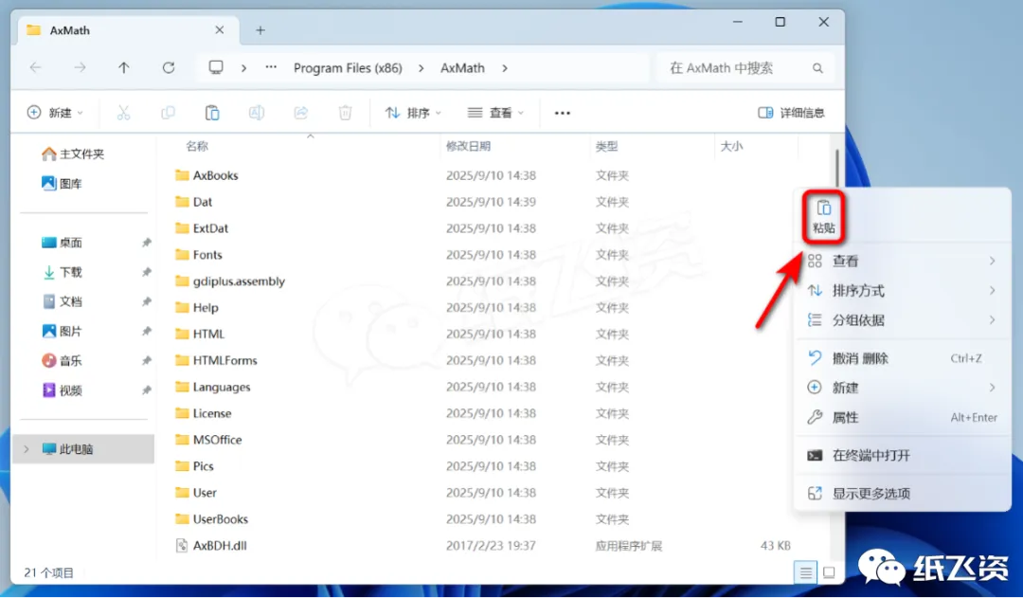Show hidden path with address bar ellipsis

(x=271, y=67)
